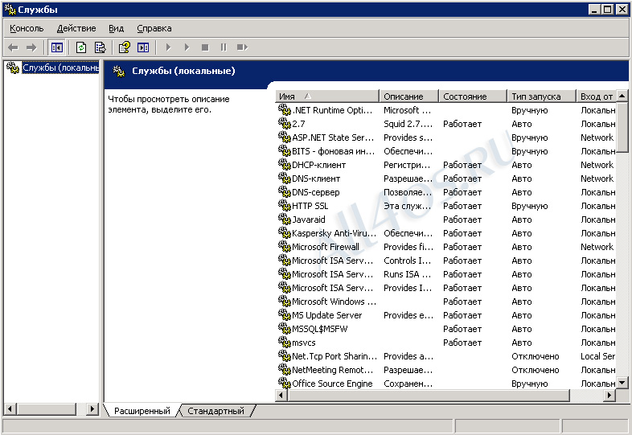Image resolution: width=632 pixels, height=435 pixels.
Task: Click gear icon of DHCP-клиент service
Action: point(284,165)
